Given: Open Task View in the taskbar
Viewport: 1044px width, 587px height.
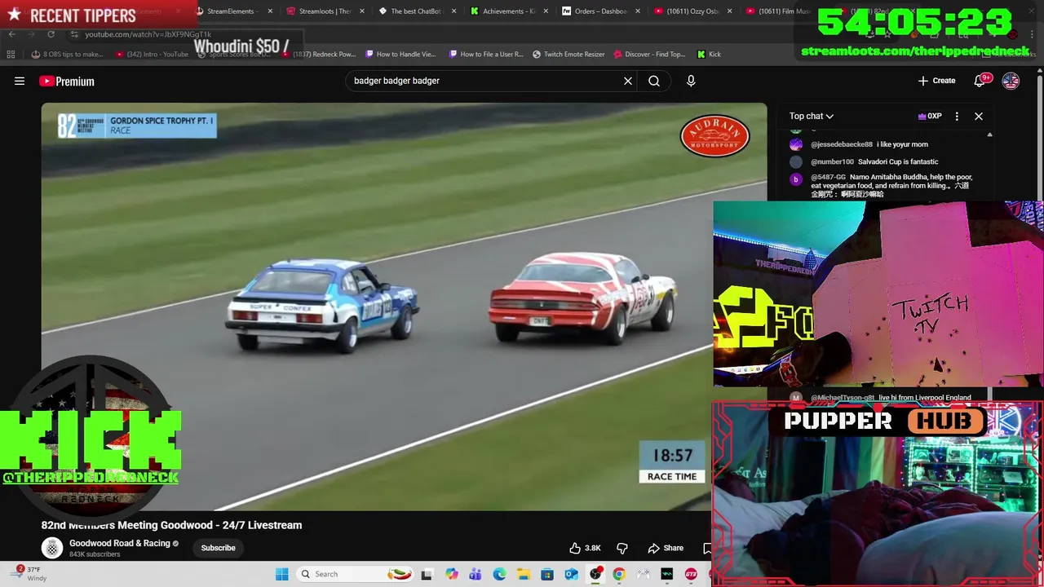Looking at the screenshot, I should (x=426, y=574).
